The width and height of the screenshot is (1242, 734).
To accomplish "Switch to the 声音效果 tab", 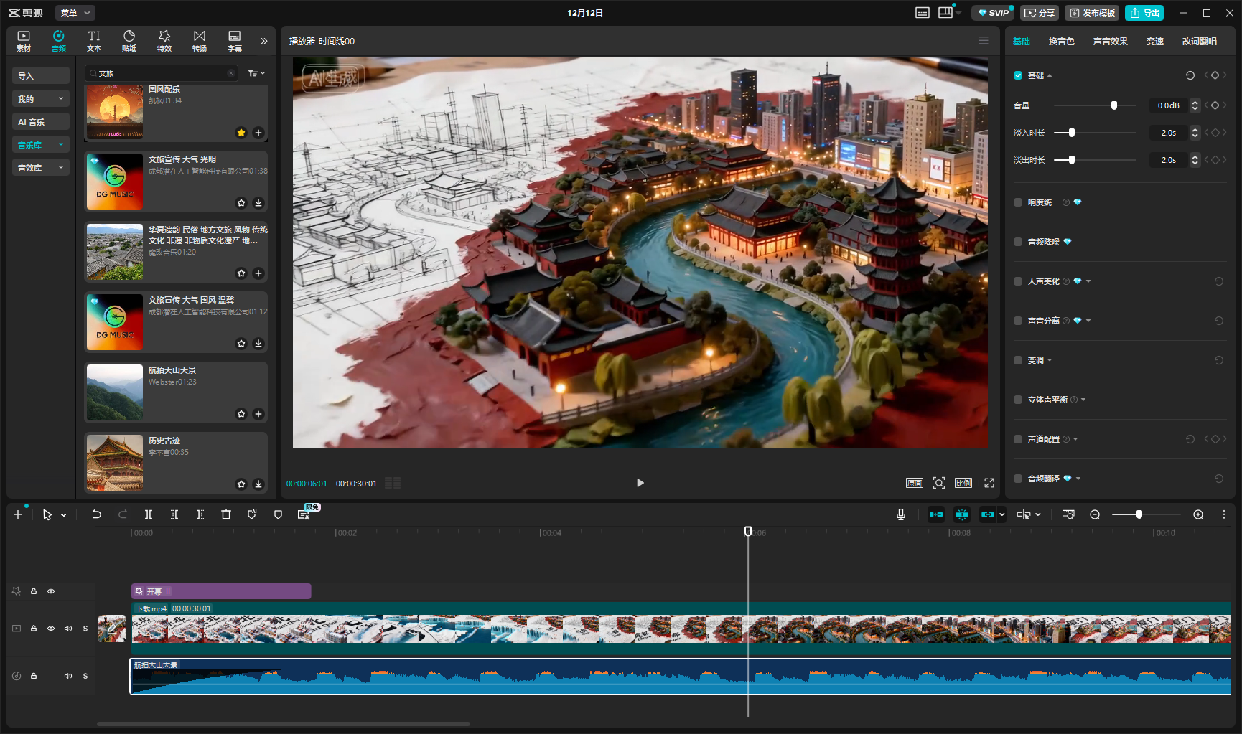I will pos(1110,42).
